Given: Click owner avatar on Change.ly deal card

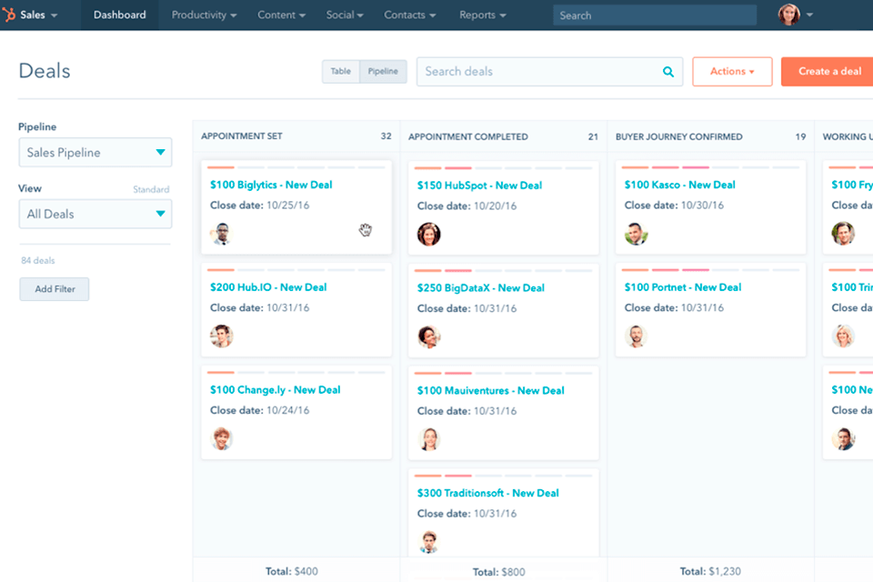Looking at the screenshot, I should point(222,439).
